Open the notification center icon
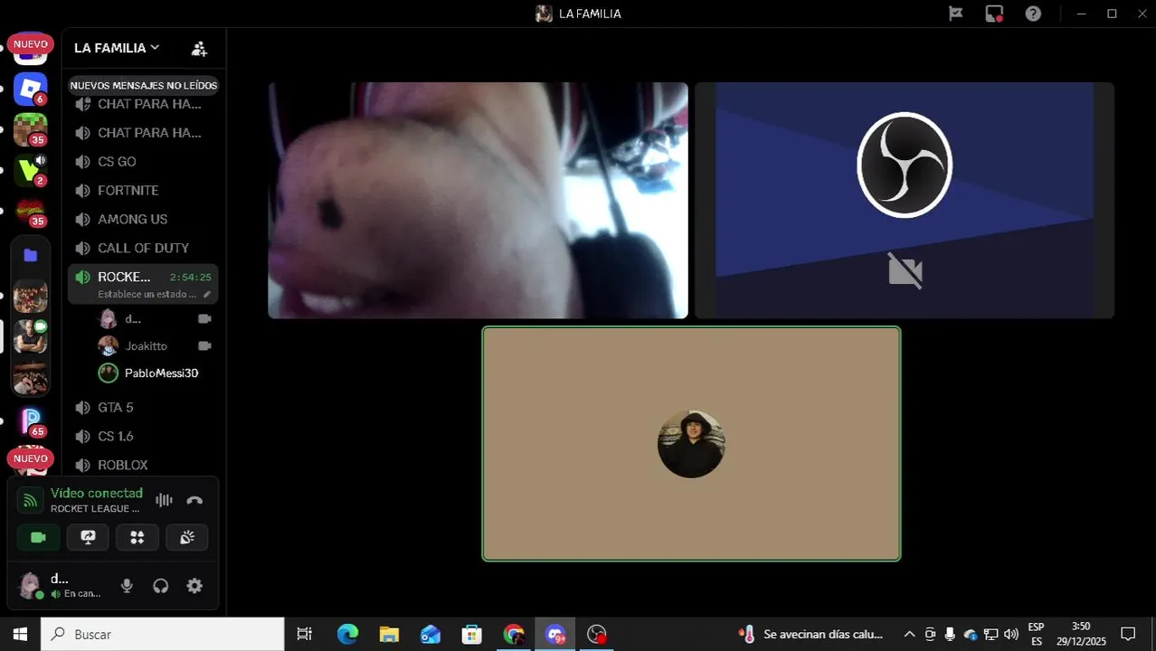This screenshot has height=651, width=1156. point(1128,635)
